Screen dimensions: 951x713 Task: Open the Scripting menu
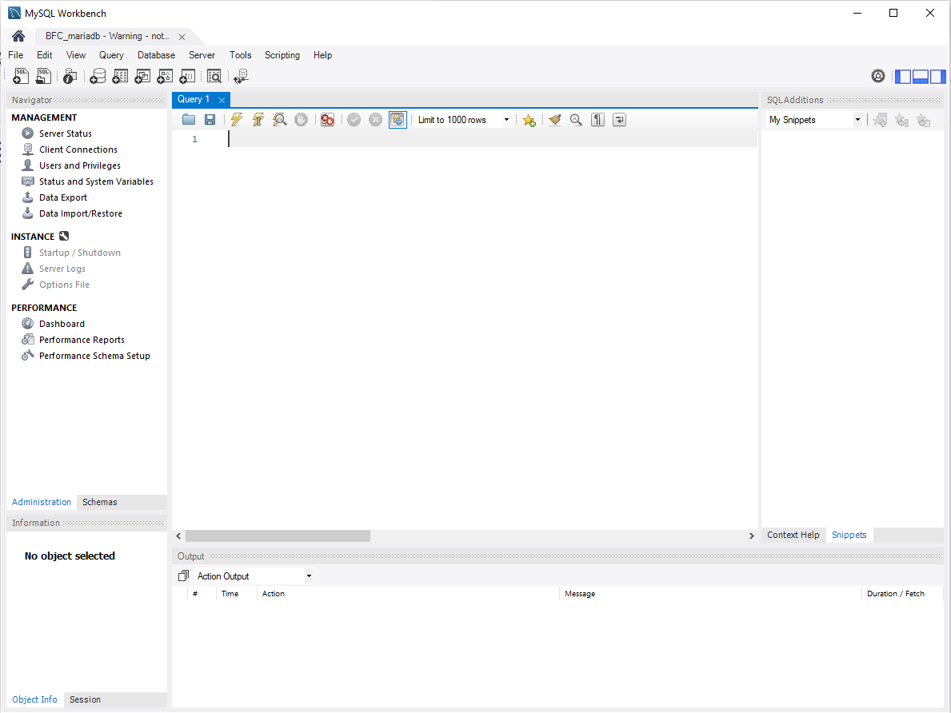[x=282, y=55]
